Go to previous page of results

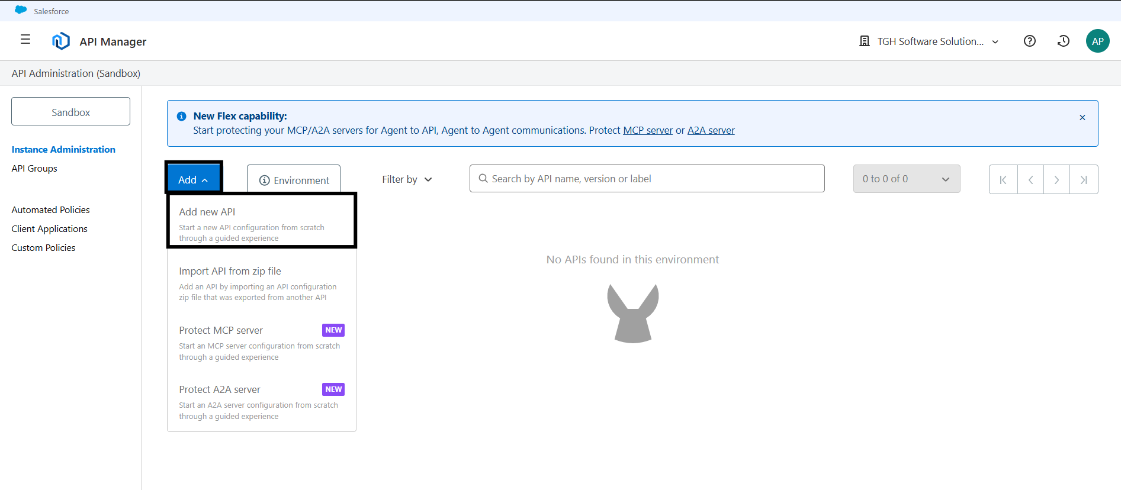point(1030,179)
